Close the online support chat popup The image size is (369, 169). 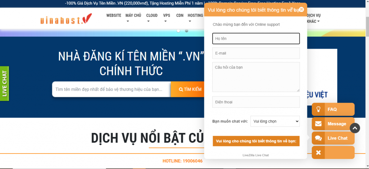[x=302, y=10]
